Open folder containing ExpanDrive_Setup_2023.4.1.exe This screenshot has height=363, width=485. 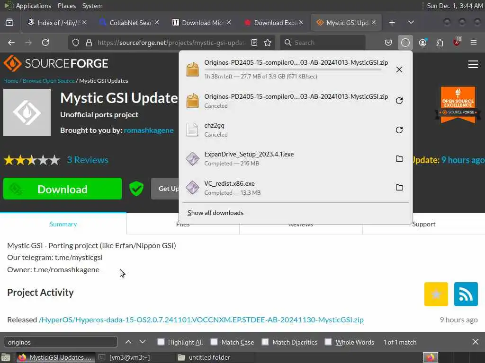coord(399,159)
